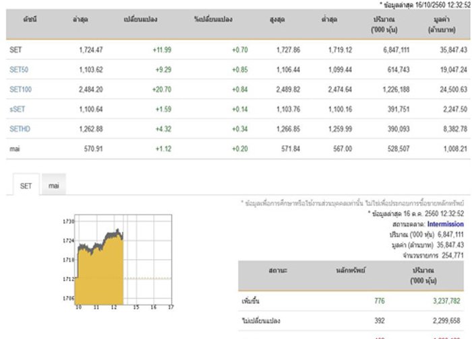472x339 pixels.
Task: Select mai value 1,008.21
Action: tap(455, 149)
